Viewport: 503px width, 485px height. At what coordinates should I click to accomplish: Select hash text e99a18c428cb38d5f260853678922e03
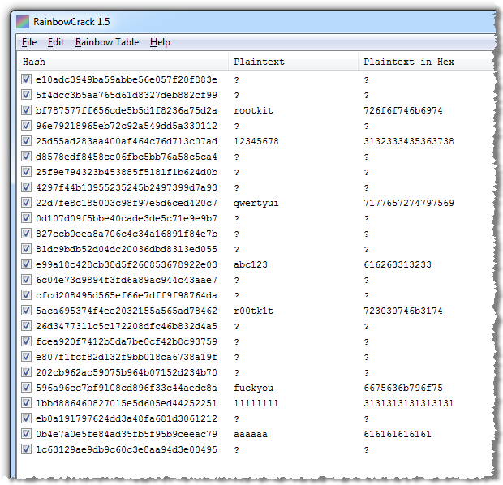pos(127,264)
